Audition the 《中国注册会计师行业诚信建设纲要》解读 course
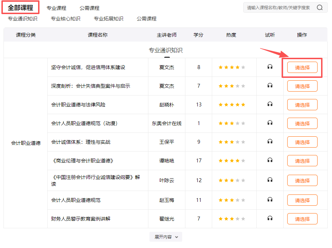The width and height of the screenshot is (332, 248). 270,180
